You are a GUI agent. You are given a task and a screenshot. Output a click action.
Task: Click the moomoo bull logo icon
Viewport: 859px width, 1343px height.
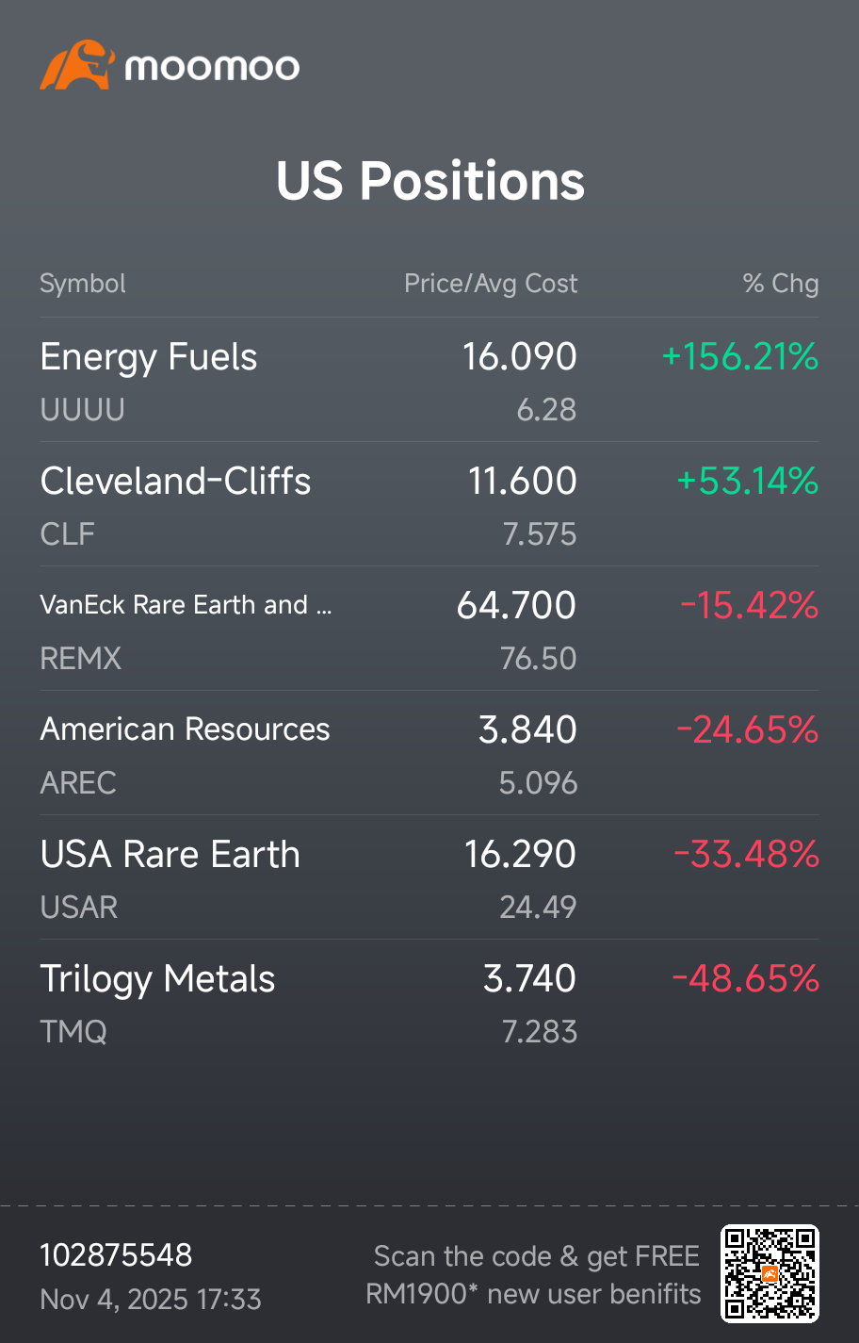pyautogui.click(x=77, y=65)
